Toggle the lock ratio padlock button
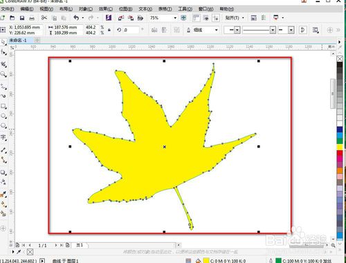 109,30
